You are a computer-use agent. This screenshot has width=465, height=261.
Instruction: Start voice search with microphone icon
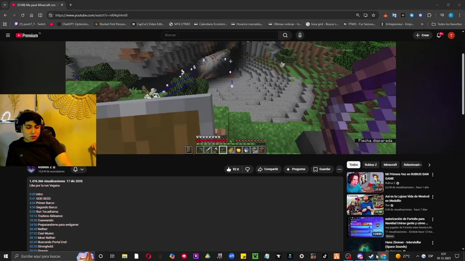300,35
